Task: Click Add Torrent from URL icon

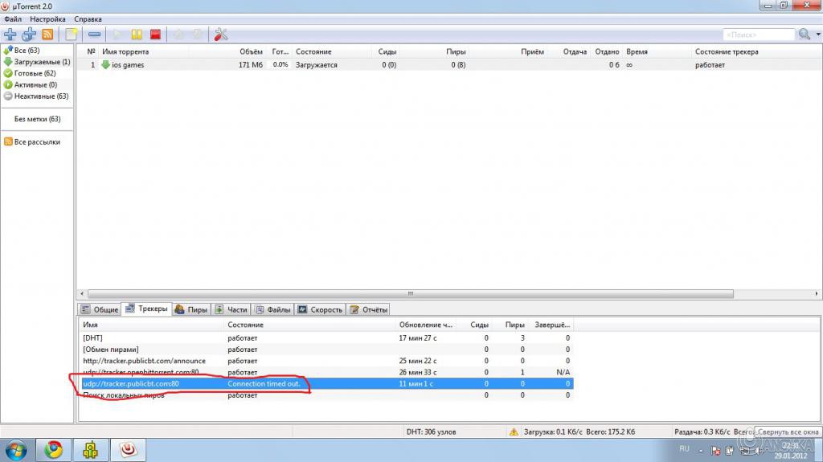Action: (x=30, y=35)
